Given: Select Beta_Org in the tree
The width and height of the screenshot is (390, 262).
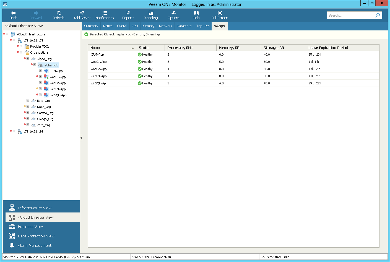Looking at the screenshot, I should 44,101.
